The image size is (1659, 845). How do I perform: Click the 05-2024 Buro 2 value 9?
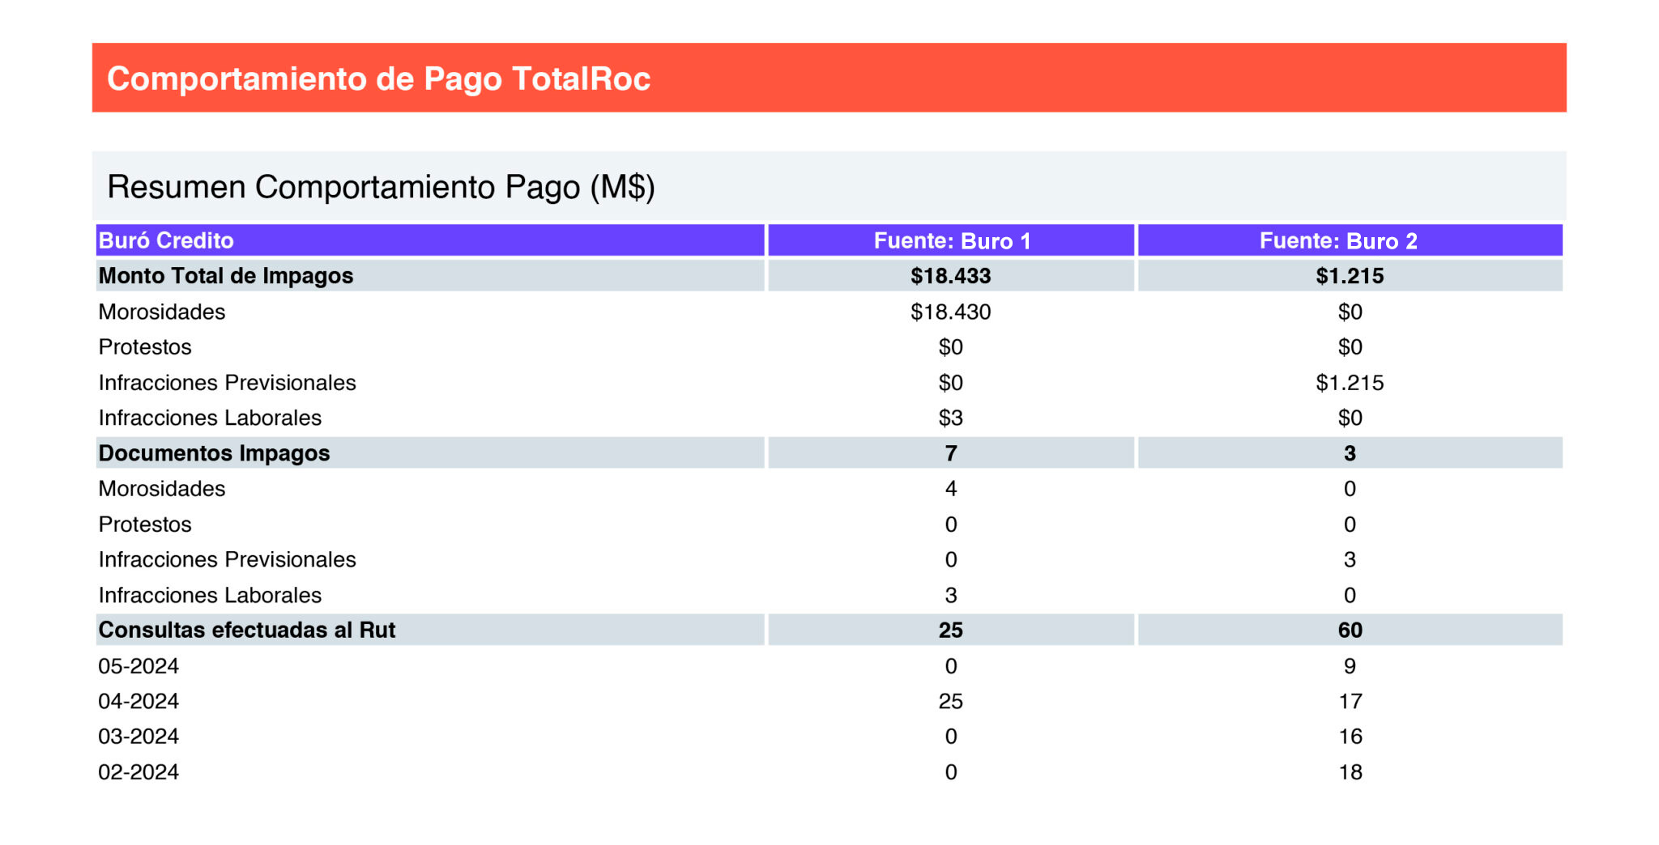[1350, 666]
